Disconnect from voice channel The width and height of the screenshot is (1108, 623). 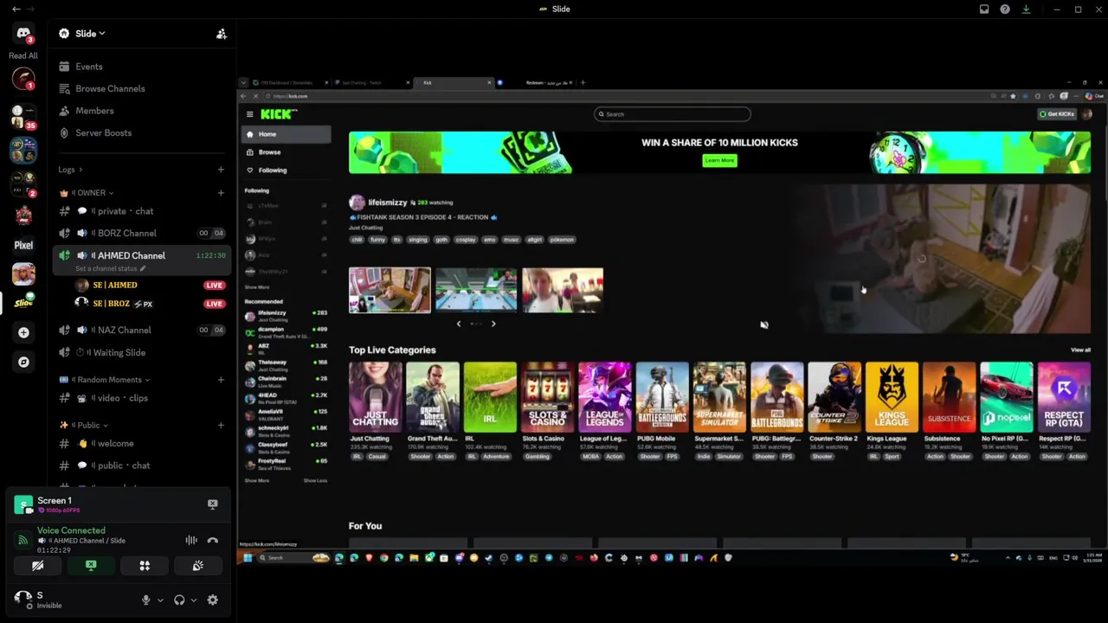pyautogui.click(x=212, y=540)
